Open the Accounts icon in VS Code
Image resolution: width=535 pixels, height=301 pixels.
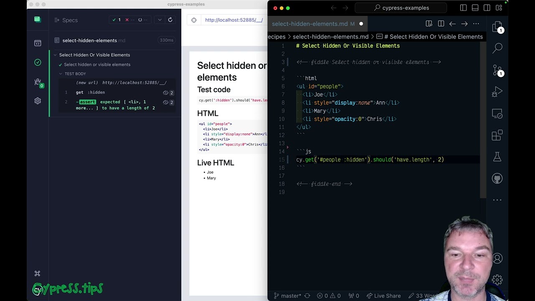497,258
